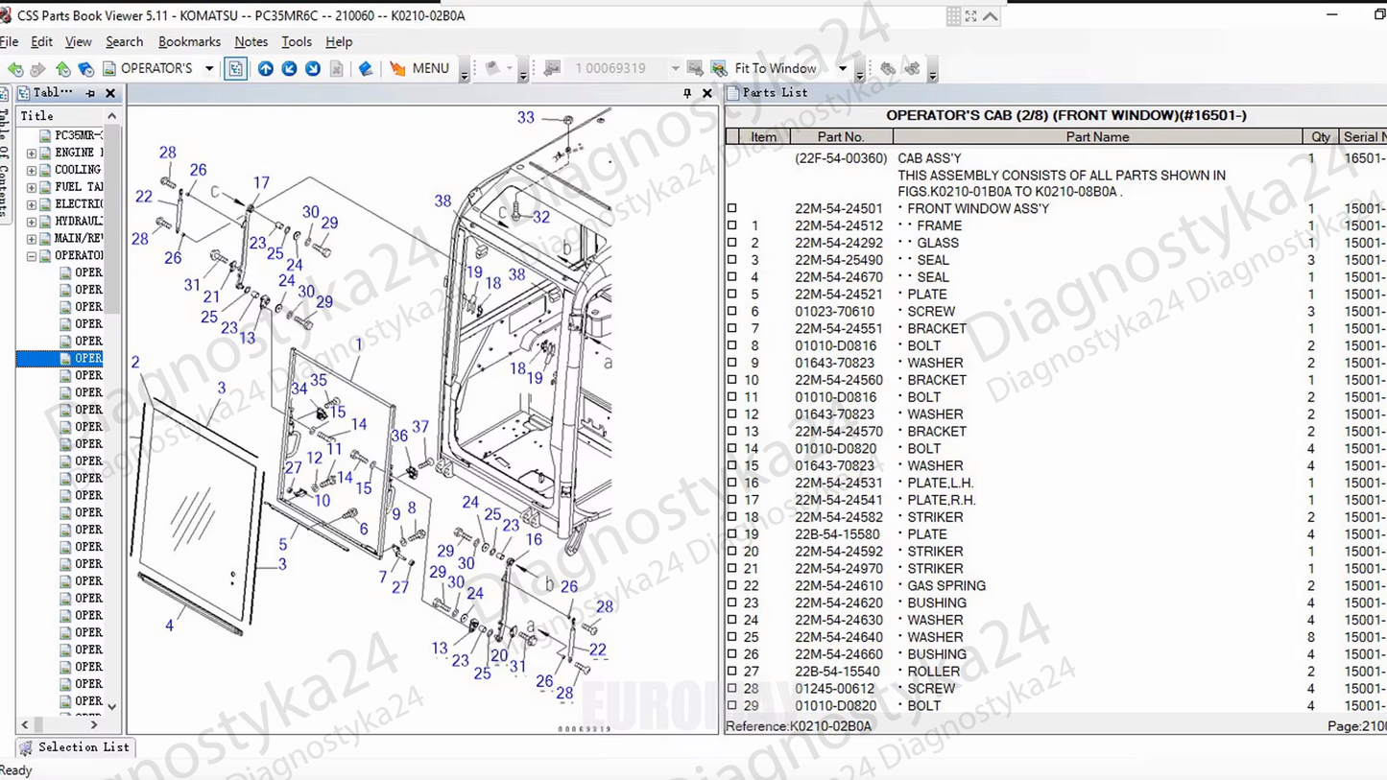Toggle the table of contents tree icon
The height and width of the screenshot is (780, 1387).
pos(235,69)
